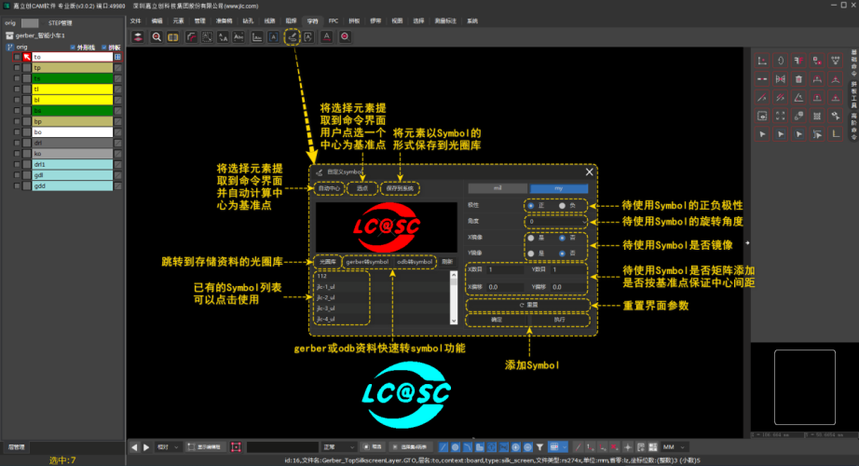The height and width of the screenshot is (466, 859).
Task: Open the first menu in menu bar
Action: click(135, 21)
